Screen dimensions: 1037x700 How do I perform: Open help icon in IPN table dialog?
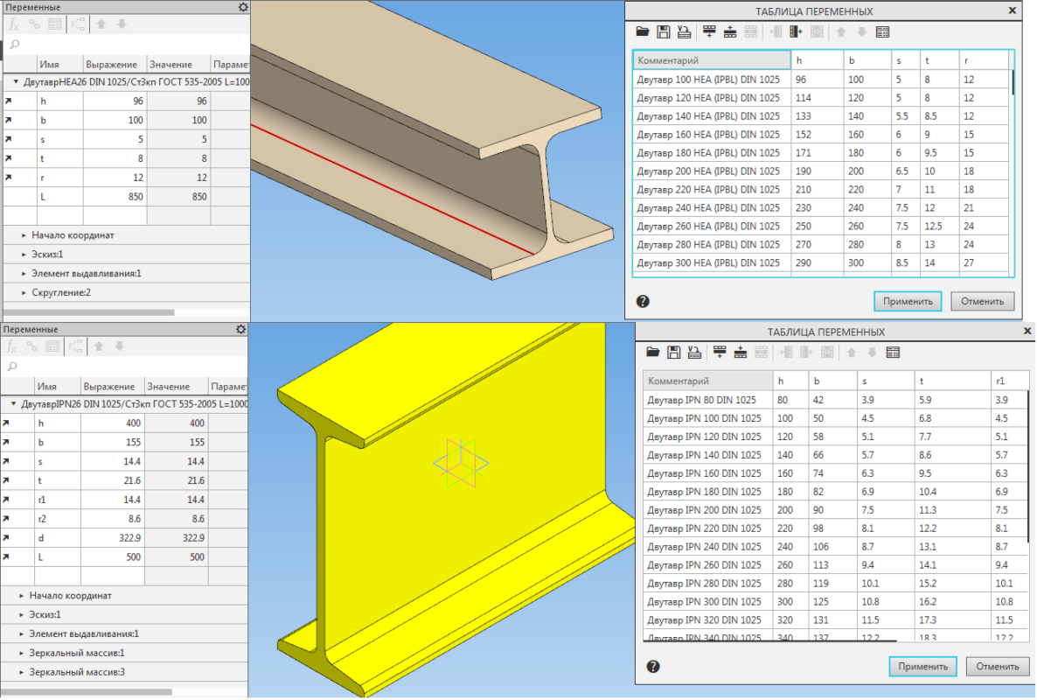tap(653, 667)
